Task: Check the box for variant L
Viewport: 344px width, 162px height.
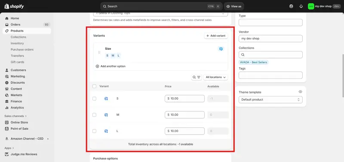Action: click(x=94, y=131)
